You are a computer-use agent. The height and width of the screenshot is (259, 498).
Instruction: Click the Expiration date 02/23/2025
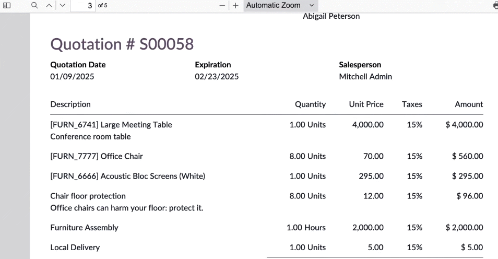pos(217,77)
